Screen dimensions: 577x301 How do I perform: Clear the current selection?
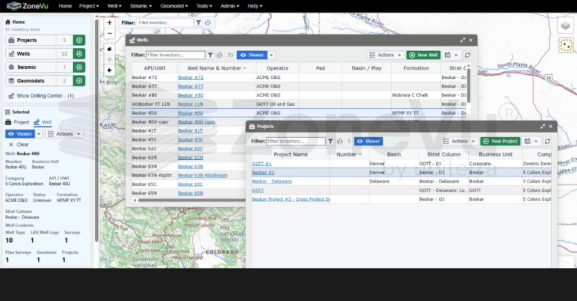point(19,145)
